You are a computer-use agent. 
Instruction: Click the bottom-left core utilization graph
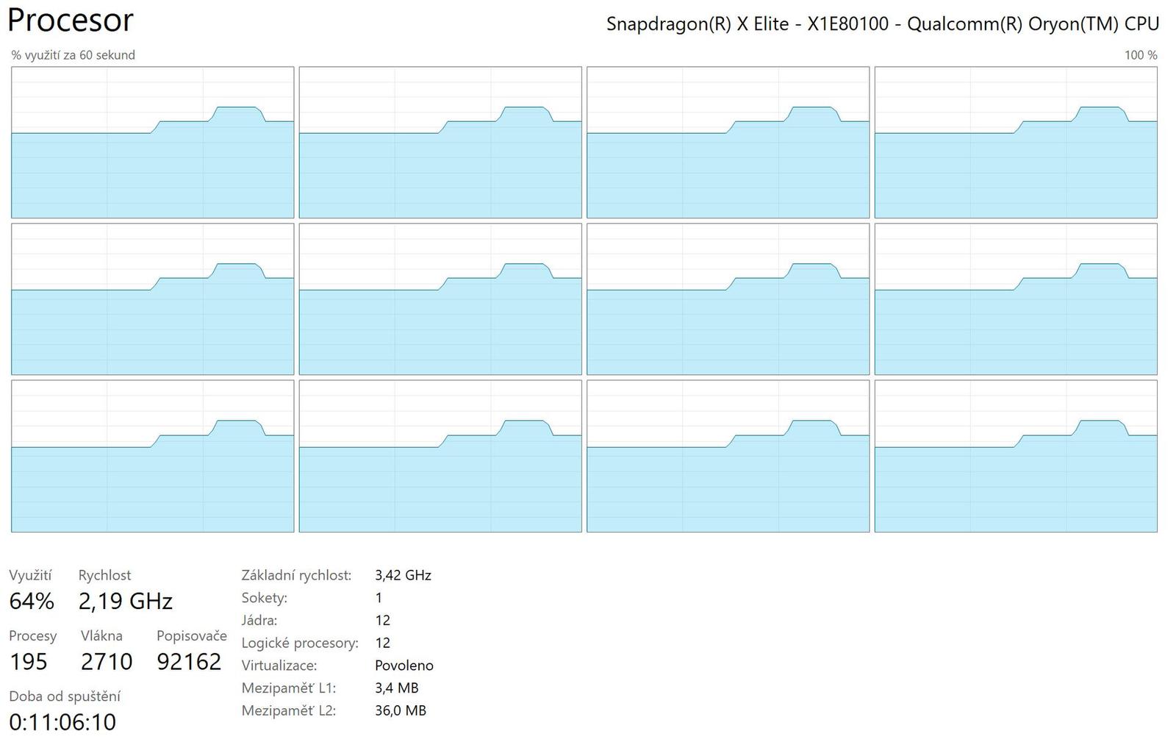tap(151, 456)
